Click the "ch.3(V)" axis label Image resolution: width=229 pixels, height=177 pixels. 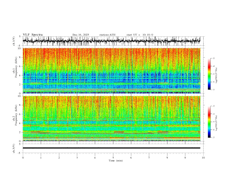pos(14,148)
